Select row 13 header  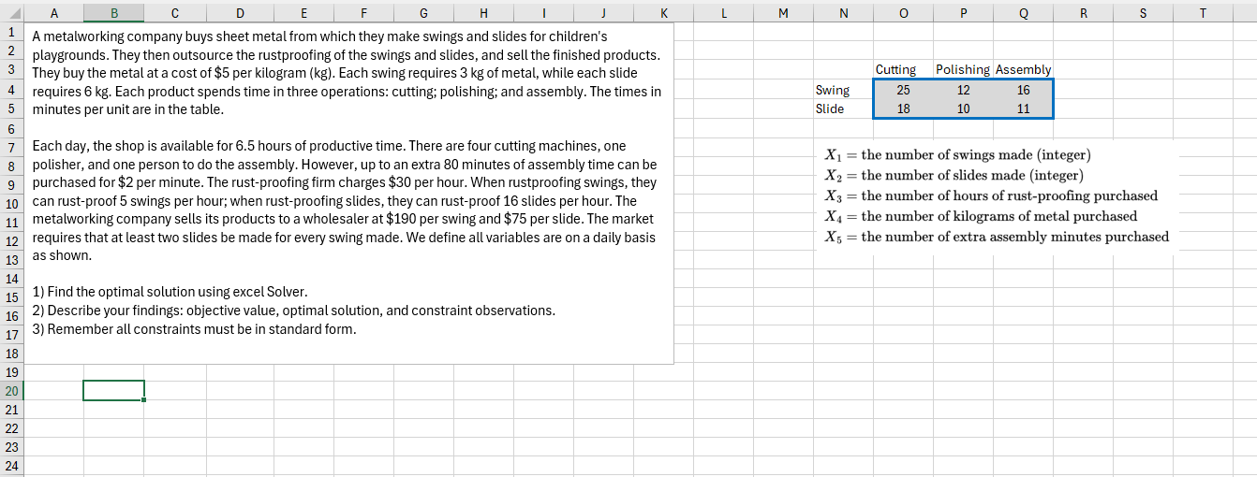coord(11,259)
